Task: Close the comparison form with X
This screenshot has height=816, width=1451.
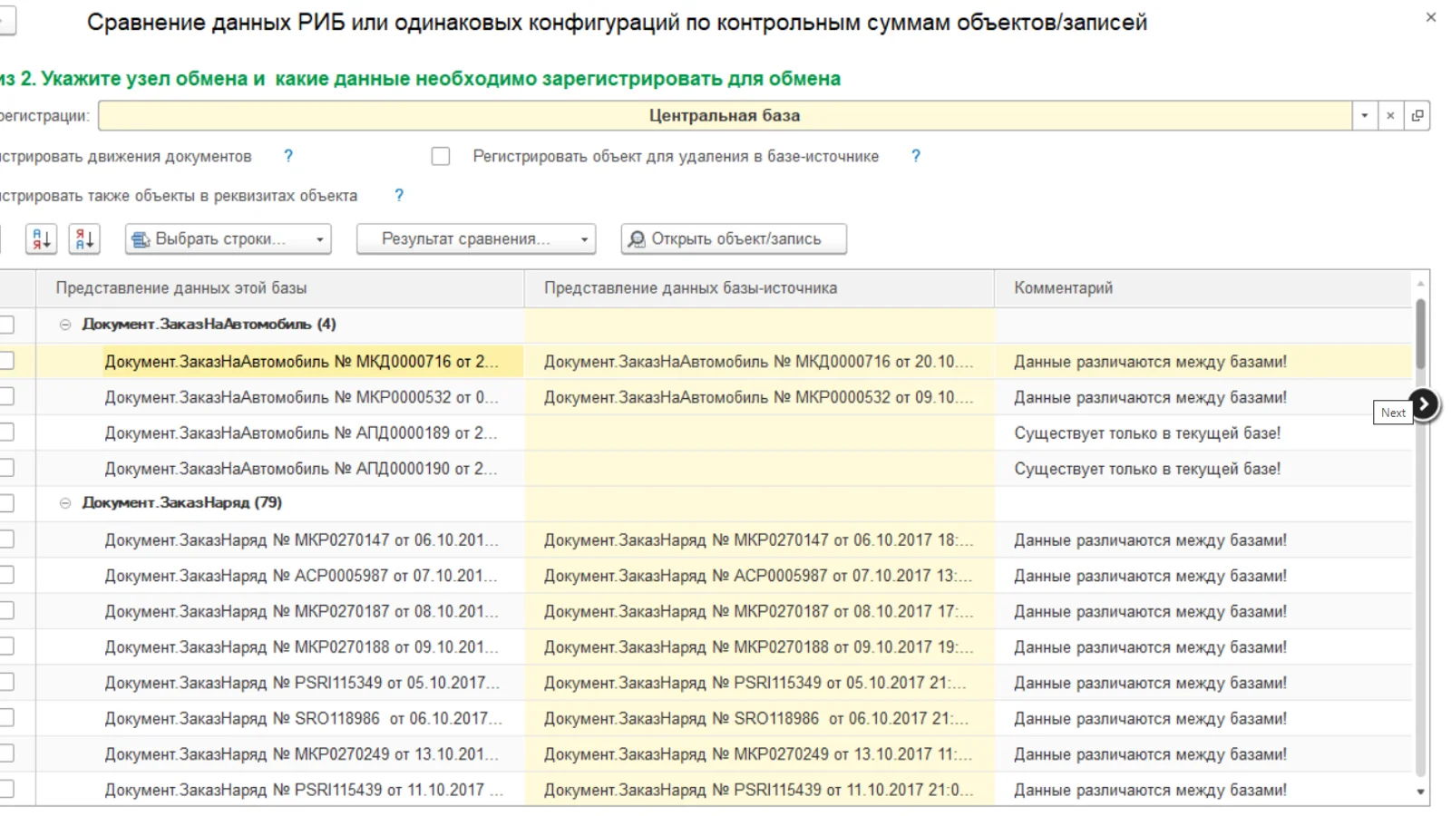Action: tap(1431, 17)
